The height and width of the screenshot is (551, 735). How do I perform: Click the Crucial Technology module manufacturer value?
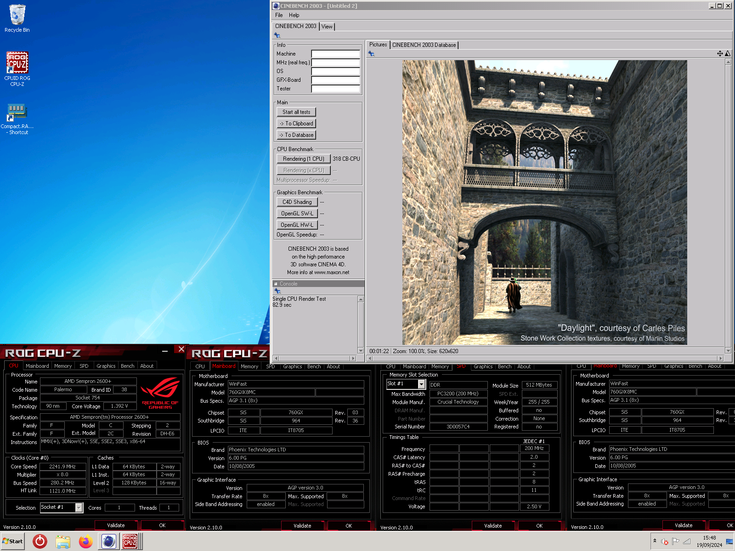(x=458, y=402)
